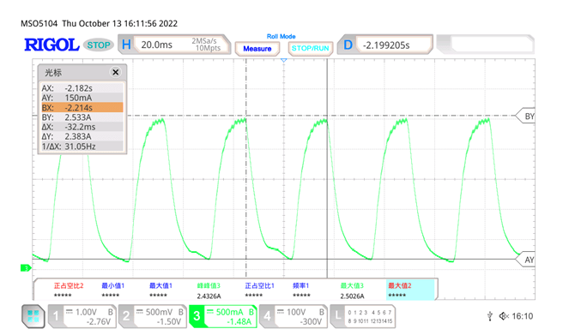Toggle the beeper sound icon

504,316
